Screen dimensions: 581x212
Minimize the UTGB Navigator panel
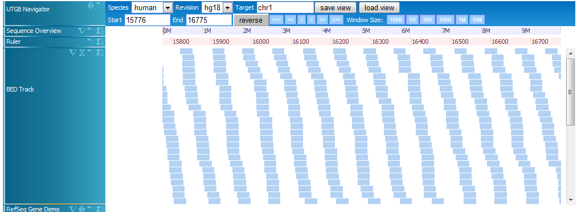pos(100,3)
